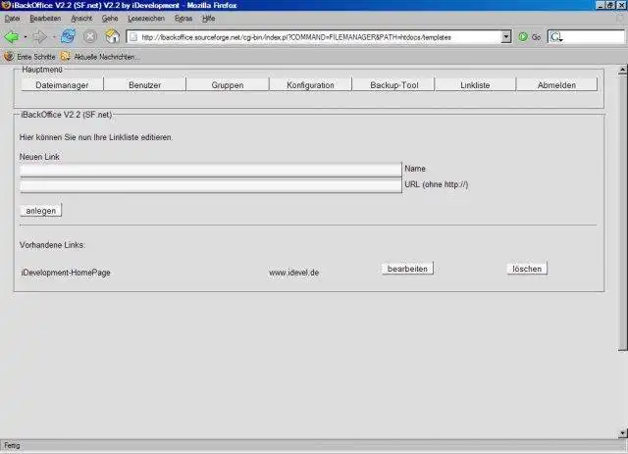
Task: Open the Dateimanager section
Action: tap(62, 85)
